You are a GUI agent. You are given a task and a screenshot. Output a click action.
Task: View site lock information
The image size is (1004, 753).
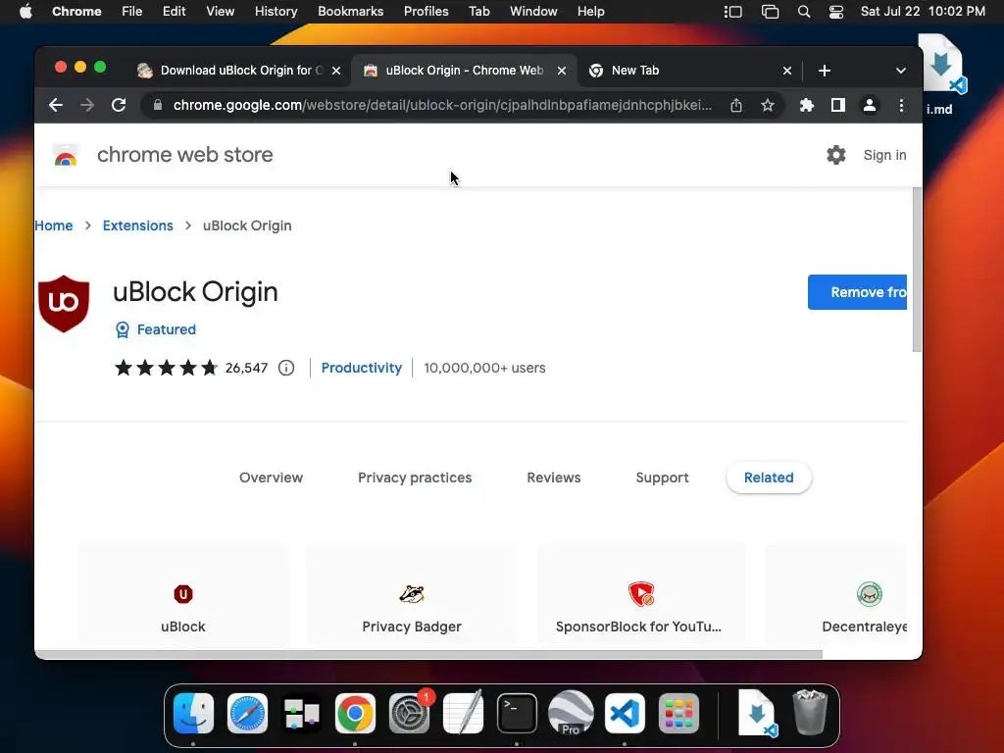coord(158,105)
